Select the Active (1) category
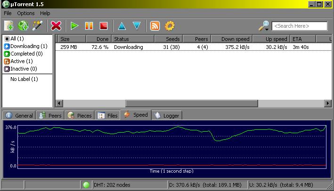This screenshot has width=334, height=191. pos(18,61)
